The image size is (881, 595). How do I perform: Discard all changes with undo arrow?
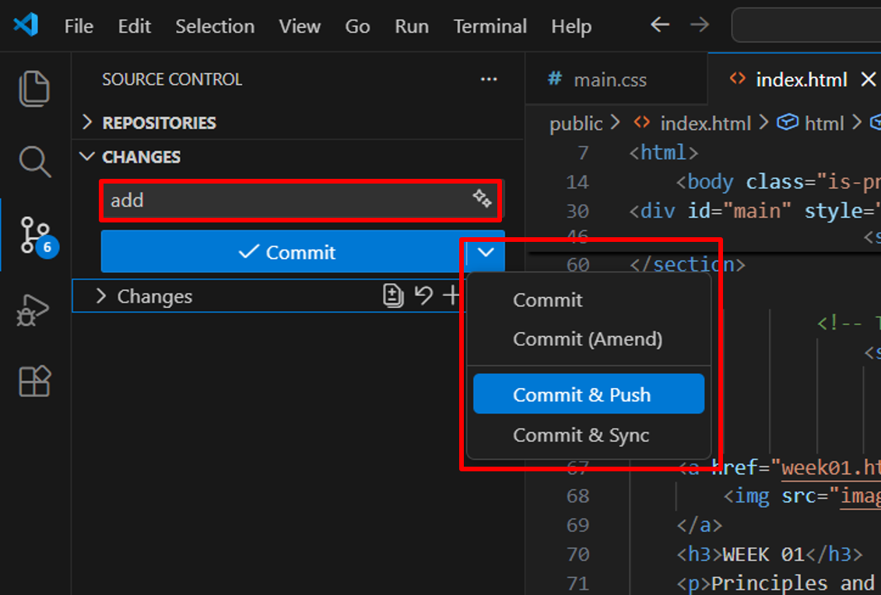tap(423, 296)
